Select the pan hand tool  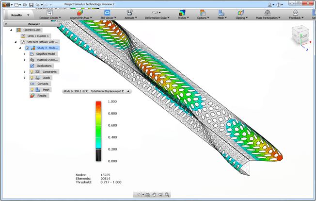point(154,195)
